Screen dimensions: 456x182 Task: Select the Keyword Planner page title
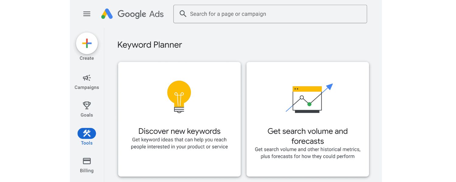[149, 45]
